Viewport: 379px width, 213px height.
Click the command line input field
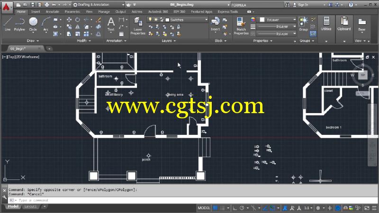click(x=193, y=200)
